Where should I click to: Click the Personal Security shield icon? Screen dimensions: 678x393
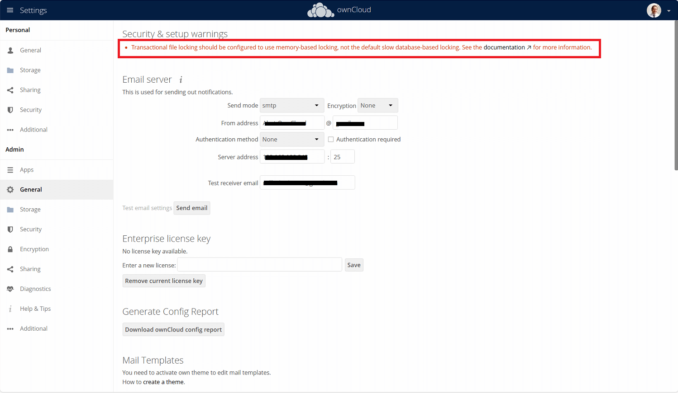click(x=10, y=110)
